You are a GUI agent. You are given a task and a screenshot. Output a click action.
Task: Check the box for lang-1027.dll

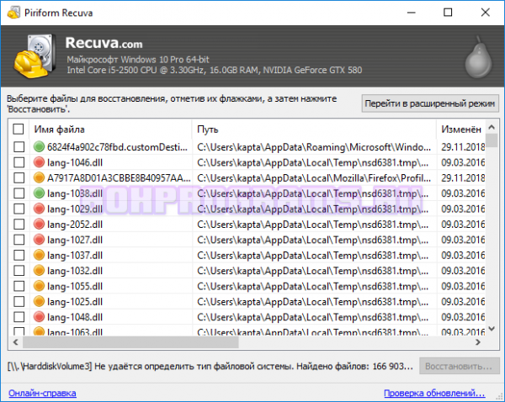[x=19, y=240]
